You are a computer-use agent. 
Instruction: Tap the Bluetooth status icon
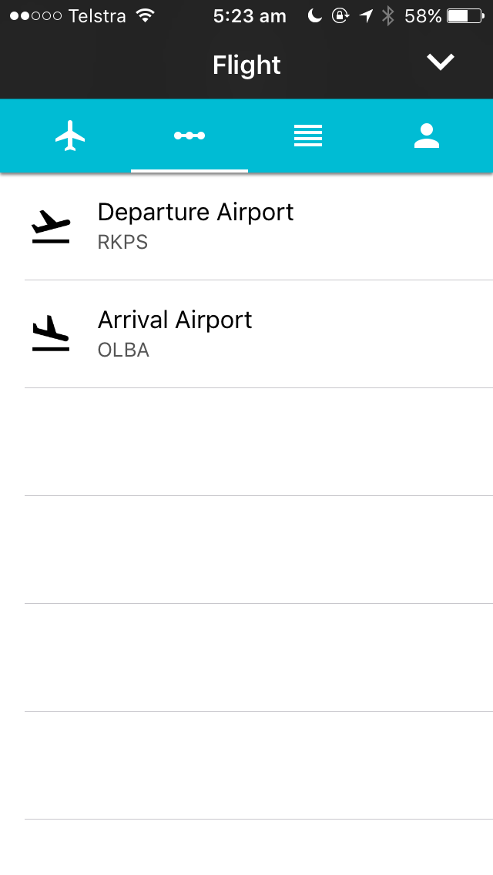coord(388,15)
